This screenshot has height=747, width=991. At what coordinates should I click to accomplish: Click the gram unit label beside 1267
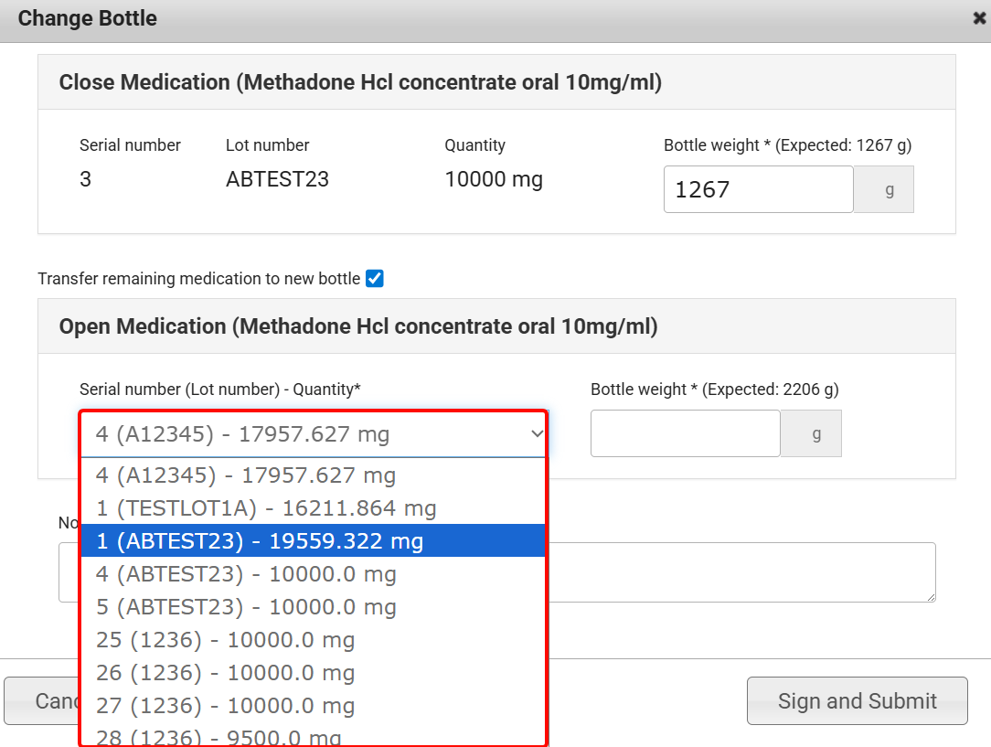pos(883,189)
